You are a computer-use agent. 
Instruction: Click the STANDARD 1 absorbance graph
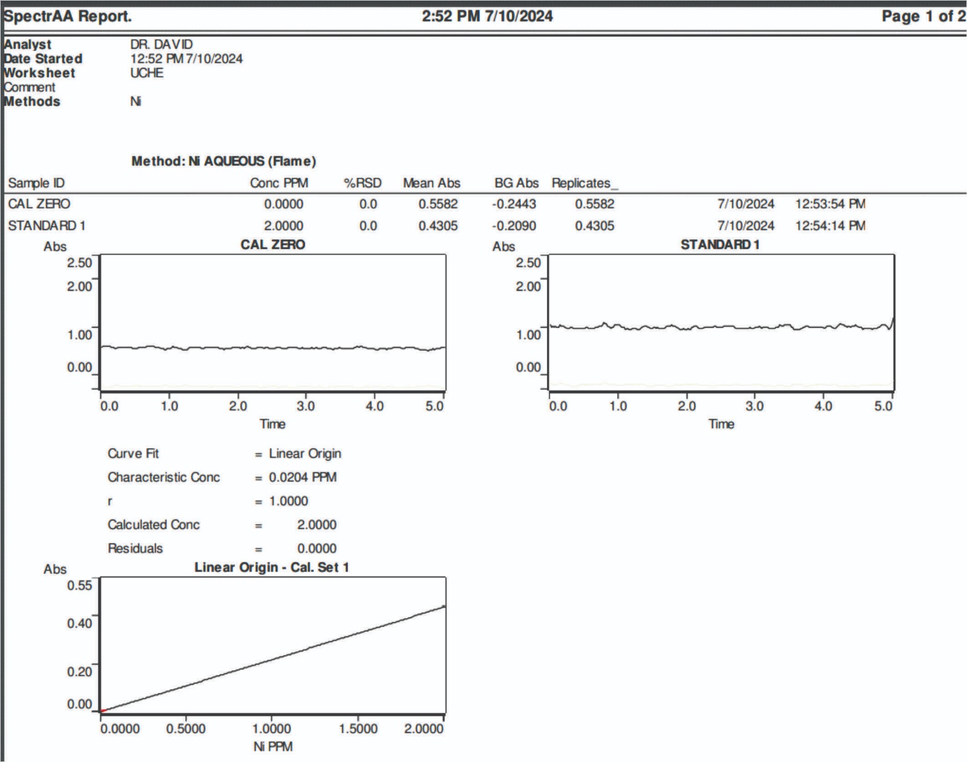coord(721,322)
